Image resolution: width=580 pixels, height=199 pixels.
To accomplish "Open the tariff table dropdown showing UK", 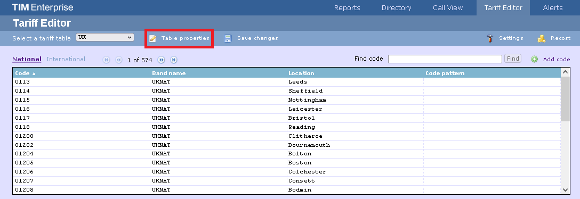I will coord(104,37).
